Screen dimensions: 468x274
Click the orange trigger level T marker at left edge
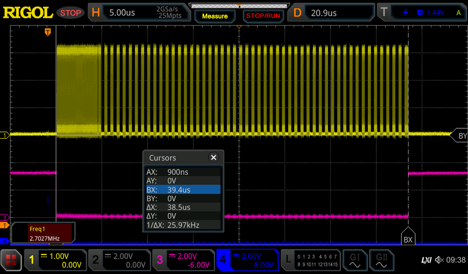click(x=5, y=225)
